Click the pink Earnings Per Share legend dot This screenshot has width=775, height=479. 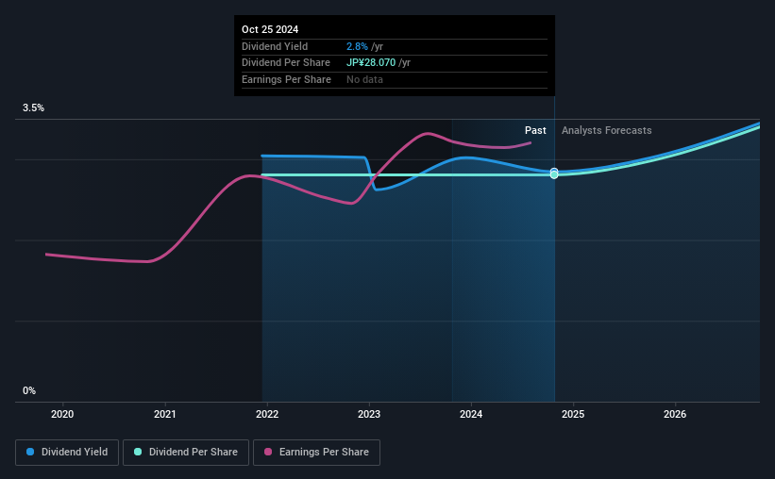pos(268,452)
